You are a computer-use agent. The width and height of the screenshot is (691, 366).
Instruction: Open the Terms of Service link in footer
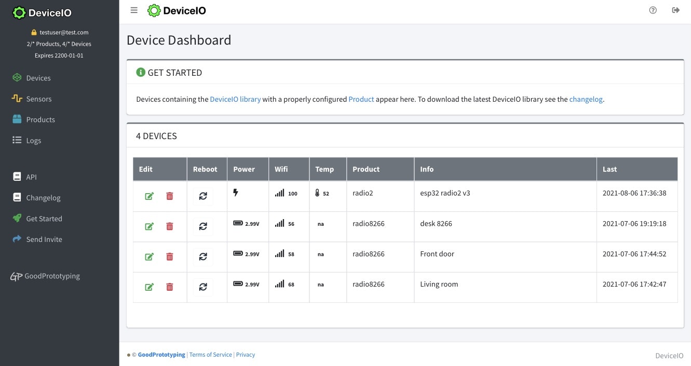coord(210,355)
